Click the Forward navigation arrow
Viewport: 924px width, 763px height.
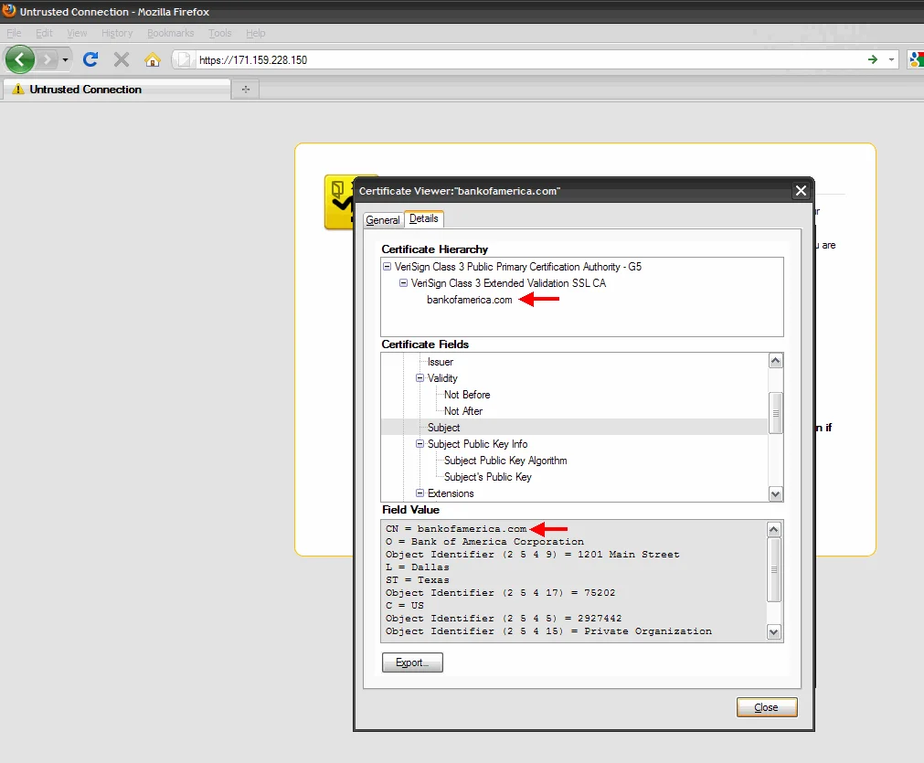(48, 59)
